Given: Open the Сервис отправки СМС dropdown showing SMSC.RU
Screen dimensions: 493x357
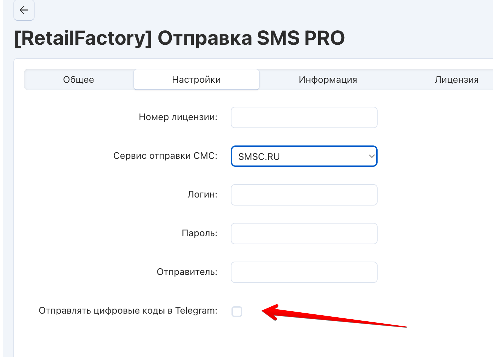Looking at the screenshot, I should [300, 156].
